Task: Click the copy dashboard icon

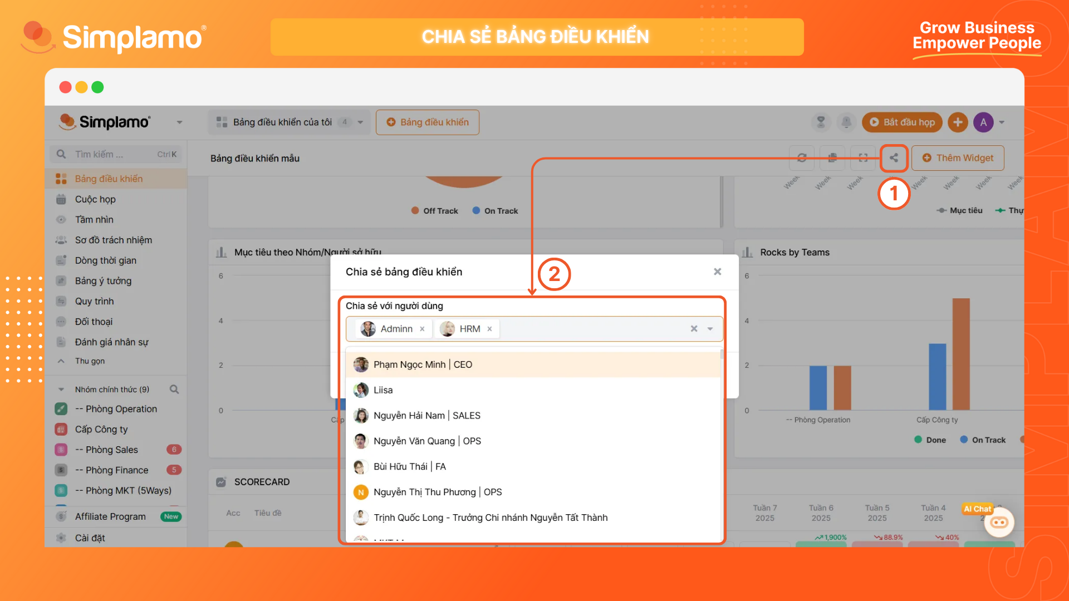Action: point(832,158)
